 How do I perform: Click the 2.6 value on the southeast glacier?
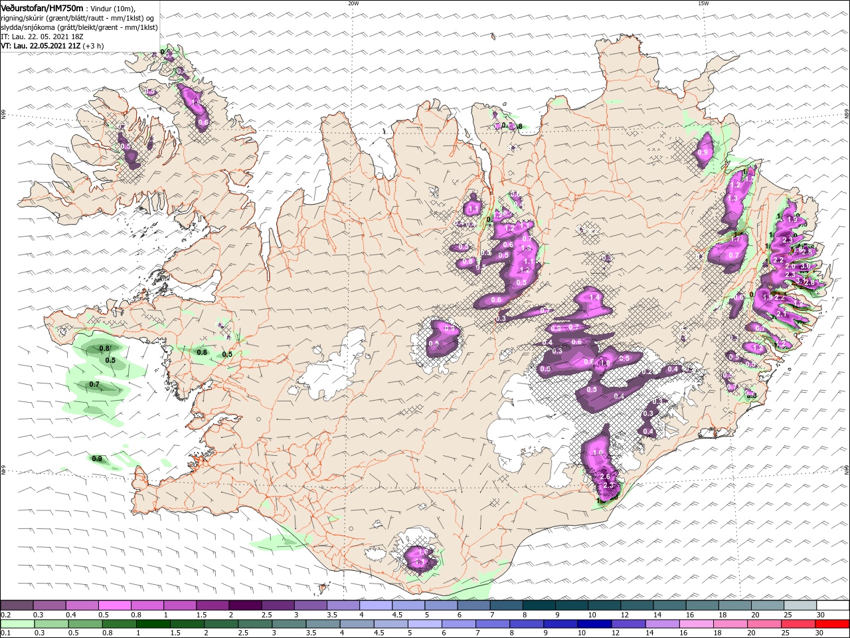click(x=605, y=477)
